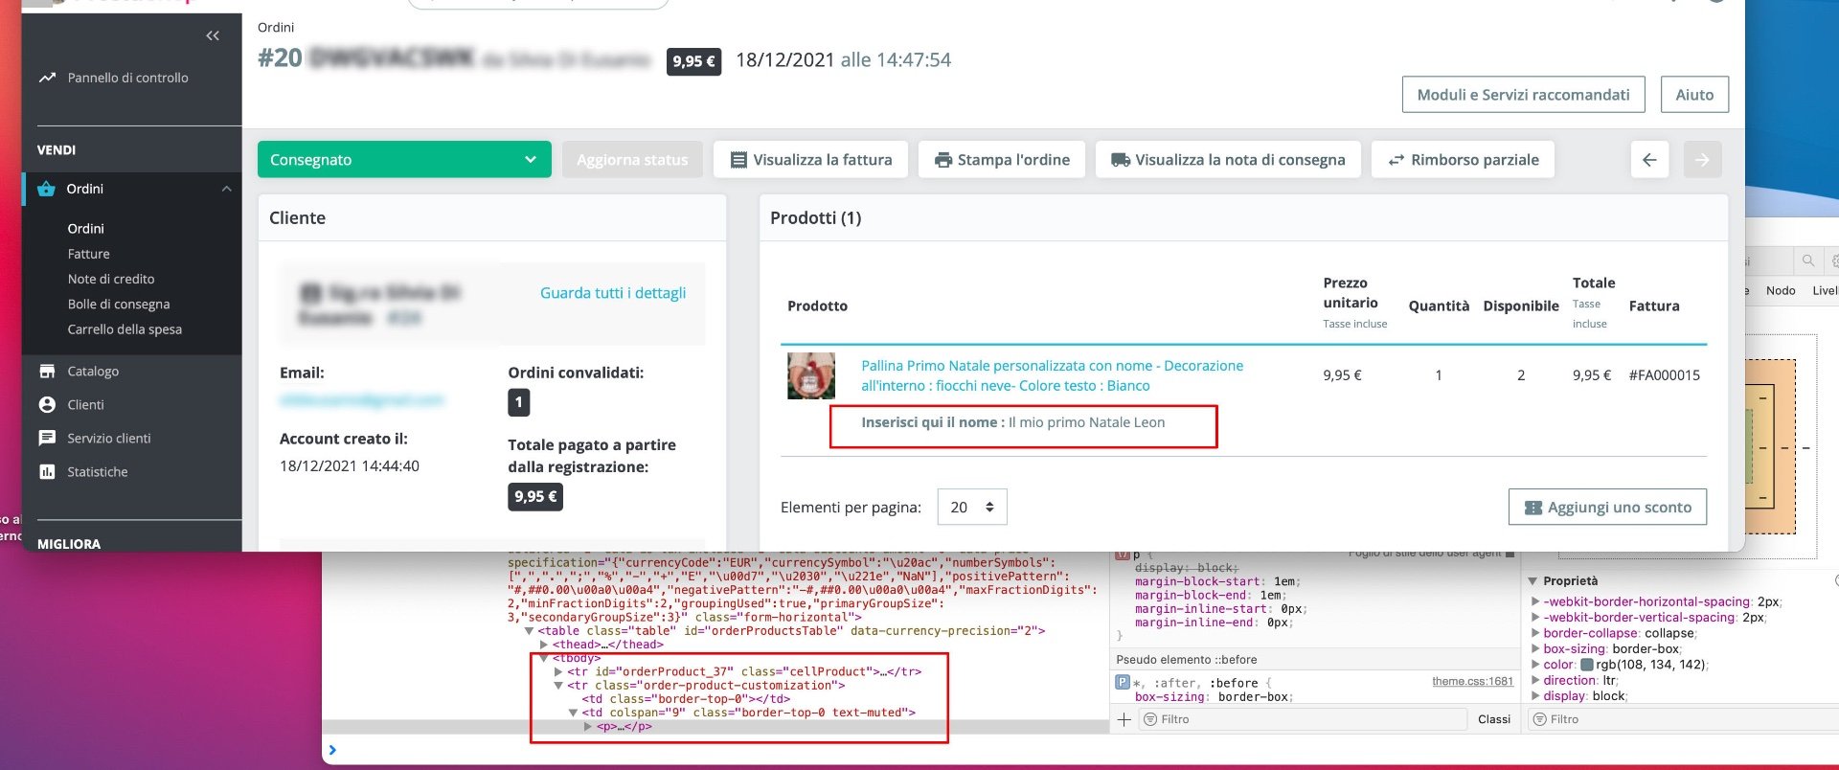The image size is (1839, 770).
Task: Open Fatture in the sidebar submenu
Action: coord(88,254)
